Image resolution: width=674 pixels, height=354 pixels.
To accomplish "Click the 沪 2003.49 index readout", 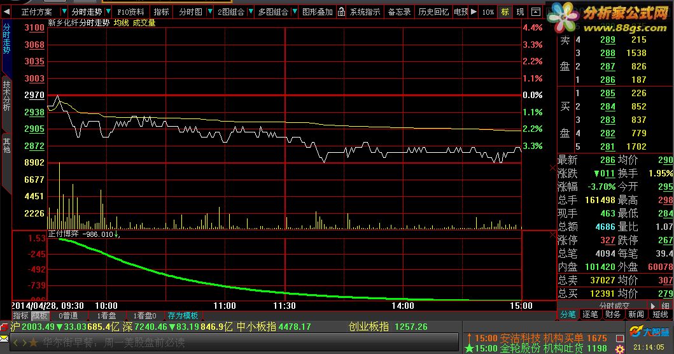I will pyautogui.click(x=32, y=327).
